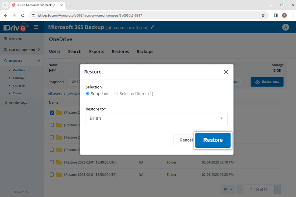Select Exchange under Recovery
Screen dimensions: 296x197
click(19, 78)
